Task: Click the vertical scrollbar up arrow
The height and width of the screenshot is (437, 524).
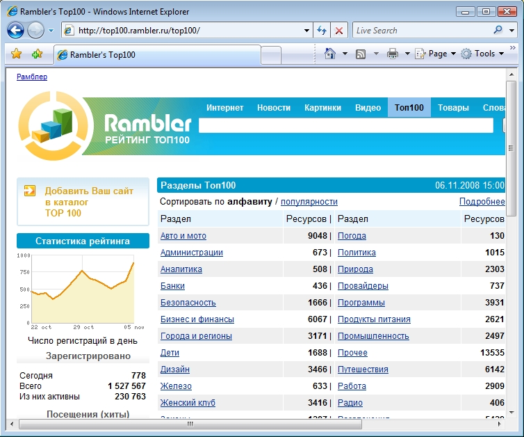Action: point(511,74)
